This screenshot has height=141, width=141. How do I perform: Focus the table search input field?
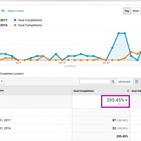(x=95, y=82)
